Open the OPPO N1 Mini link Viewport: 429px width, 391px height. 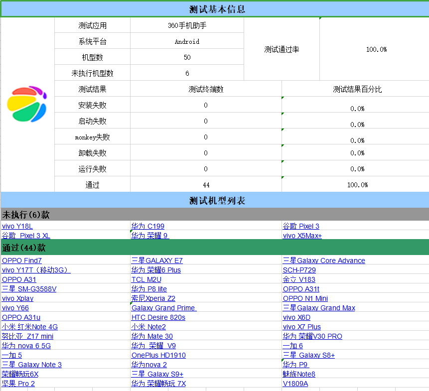pos(305,298)
